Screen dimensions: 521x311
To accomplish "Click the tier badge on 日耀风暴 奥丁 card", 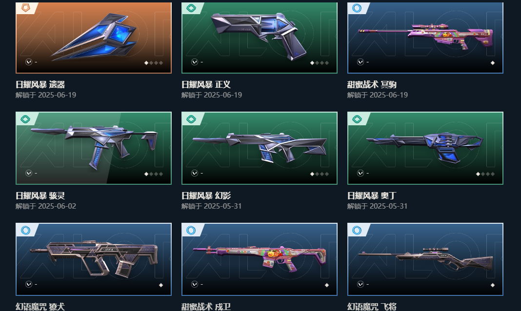I will pos(357,119).
